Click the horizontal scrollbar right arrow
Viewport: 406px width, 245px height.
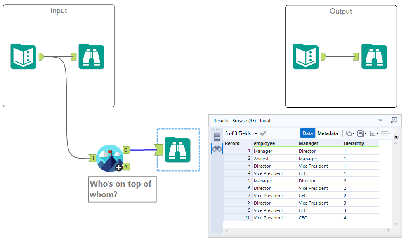pos(388,231)
